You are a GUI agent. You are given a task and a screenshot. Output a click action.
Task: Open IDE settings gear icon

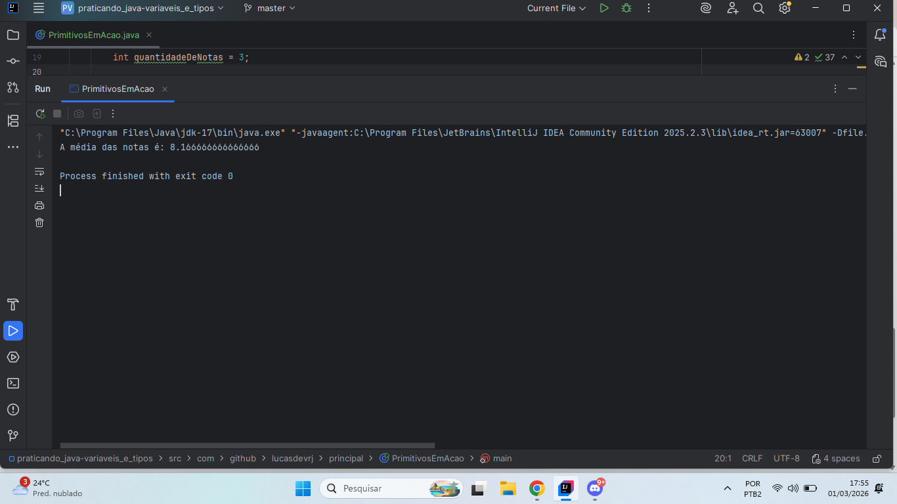(784, 9)
